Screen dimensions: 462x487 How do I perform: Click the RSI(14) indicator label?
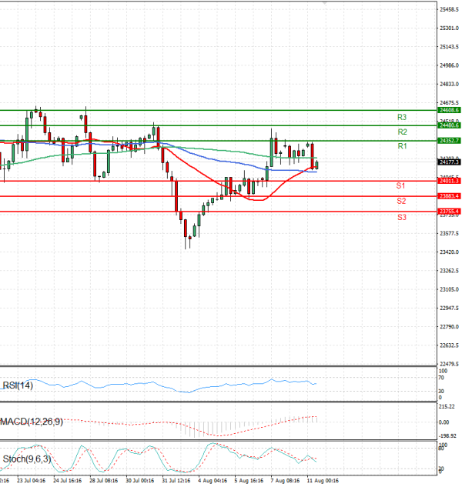tap(18, 385)
